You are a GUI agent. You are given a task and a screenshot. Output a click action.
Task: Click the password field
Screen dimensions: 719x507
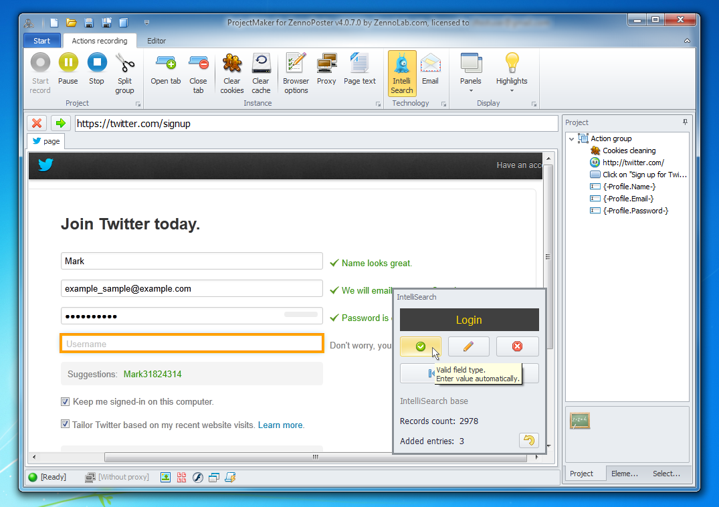point(192,316)
